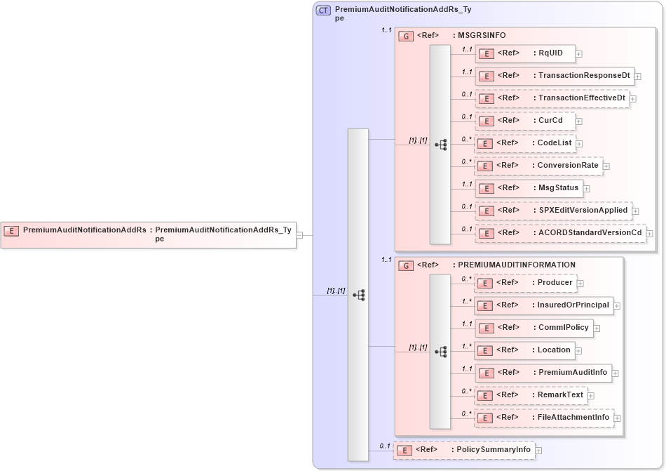
Task: Select the G icon of PREMIUMAUDITINFORMATION
Action: tap(405, 265)
